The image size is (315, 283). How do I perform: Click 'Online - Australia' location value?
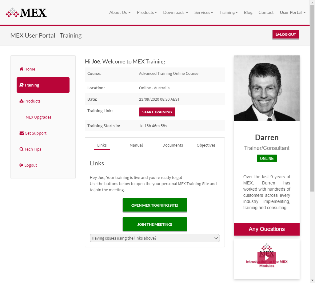[154, 88]
